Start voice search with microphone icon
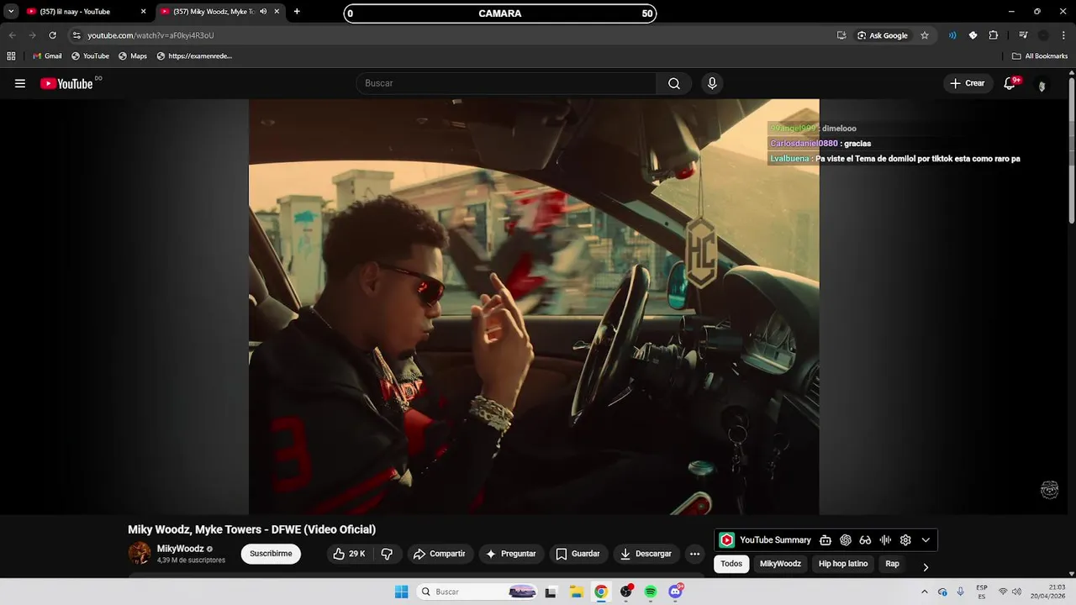Viewport: 1076px width, 605px height. [x=712, y=83]
